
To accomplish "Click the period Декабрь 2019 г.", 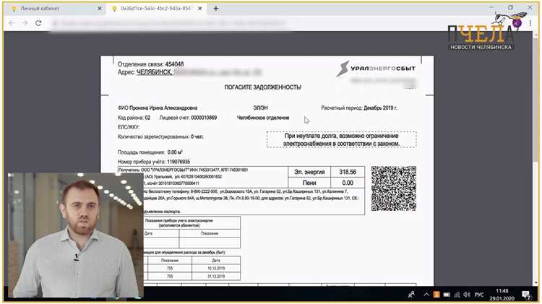I will pos(380,108).
